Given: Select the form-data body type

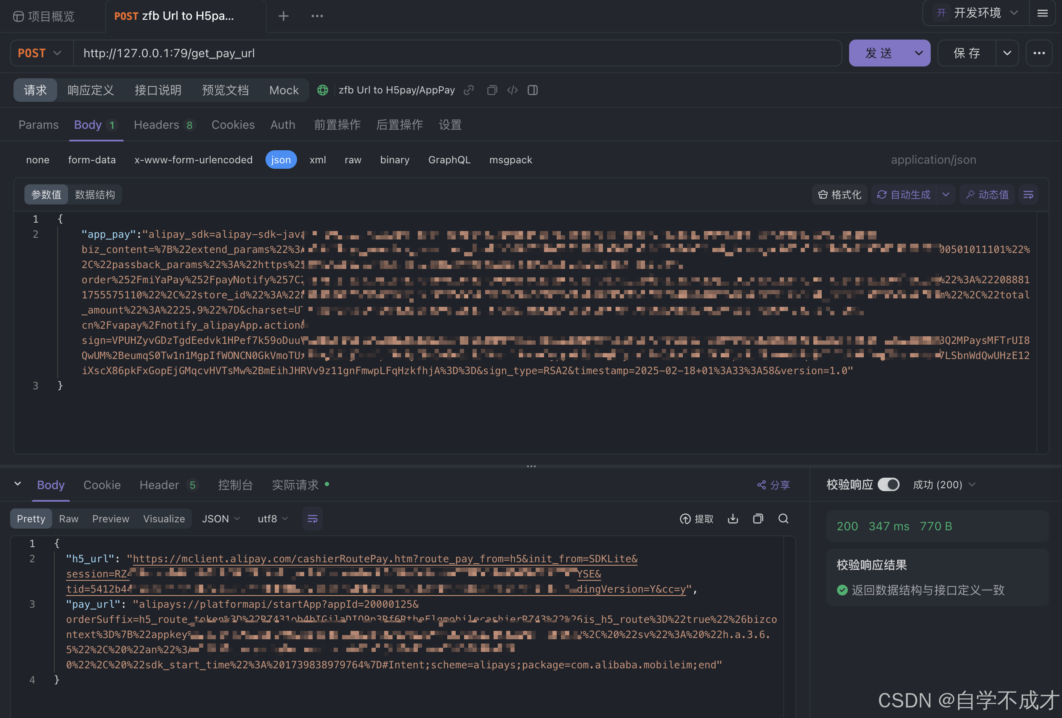Looking at the screenshot, I should tap(92, 160).
